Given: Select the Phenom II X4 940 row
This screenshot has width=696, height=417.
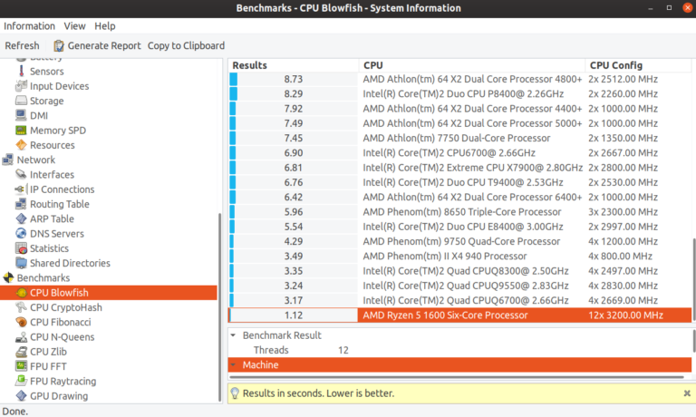Looking at the screenshot, I should coord(459,257).
